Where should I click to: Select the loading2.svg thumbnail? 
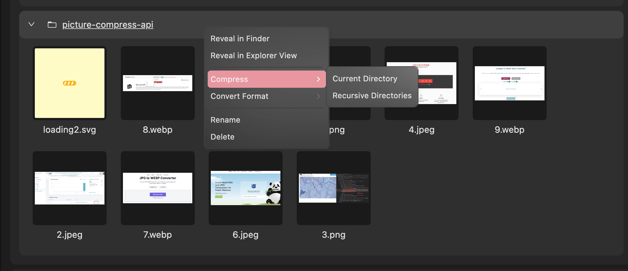pos(70,83)
